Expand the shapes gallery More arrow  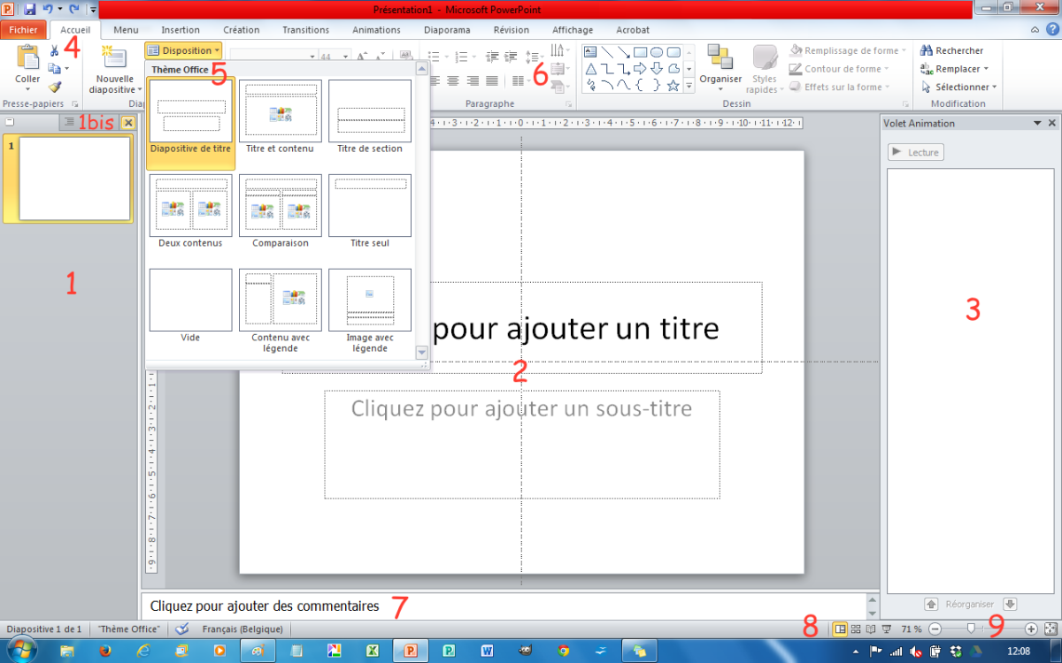coord(689,85)
